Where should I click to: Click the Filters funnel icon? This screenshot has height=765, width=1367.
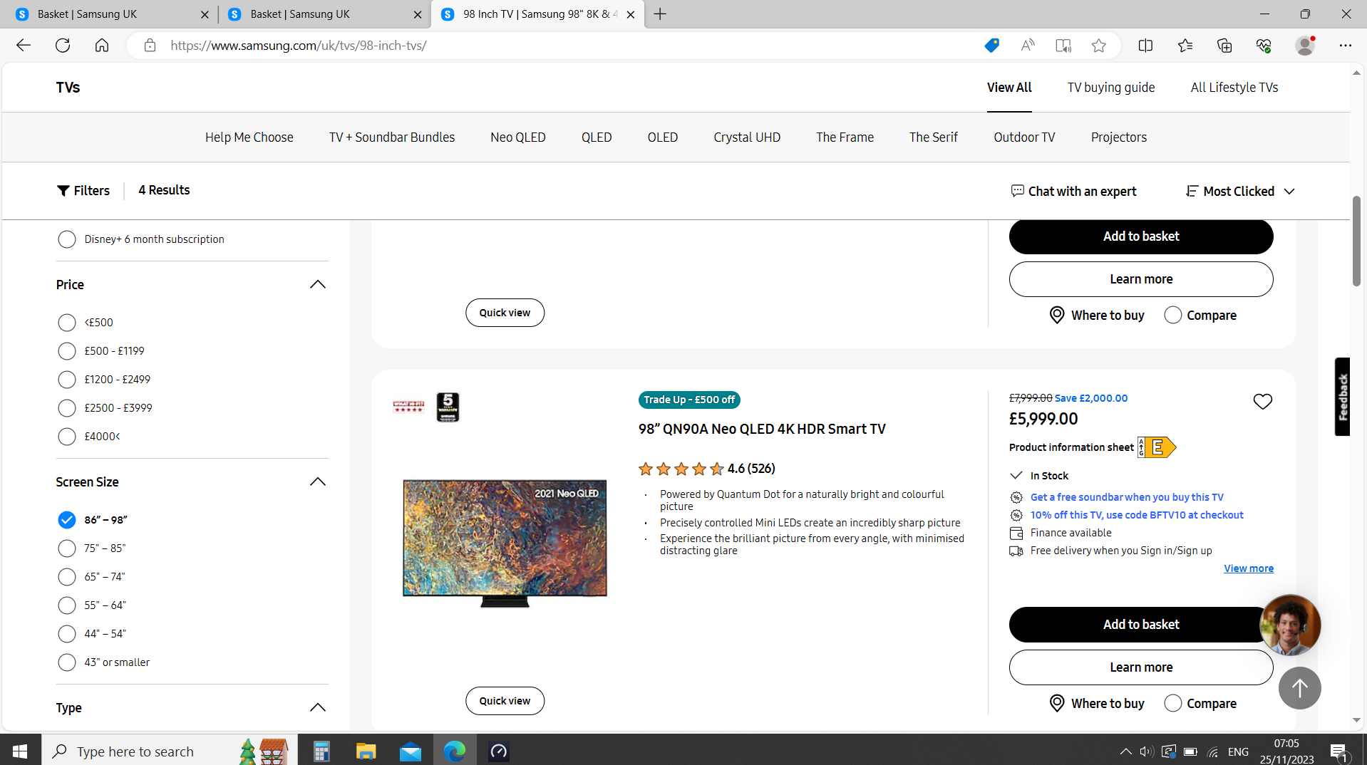(x=63, y=191)
